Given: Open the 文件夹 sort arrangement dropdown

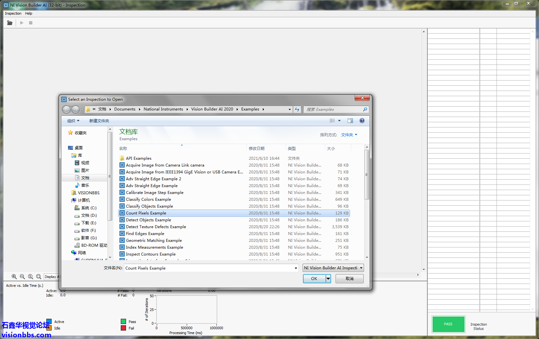Looking at the screenshot, I should (349, 135).
